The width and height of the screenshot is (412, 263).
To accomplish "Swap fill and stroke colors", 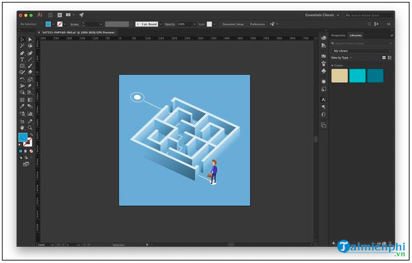I will [31, 134].
